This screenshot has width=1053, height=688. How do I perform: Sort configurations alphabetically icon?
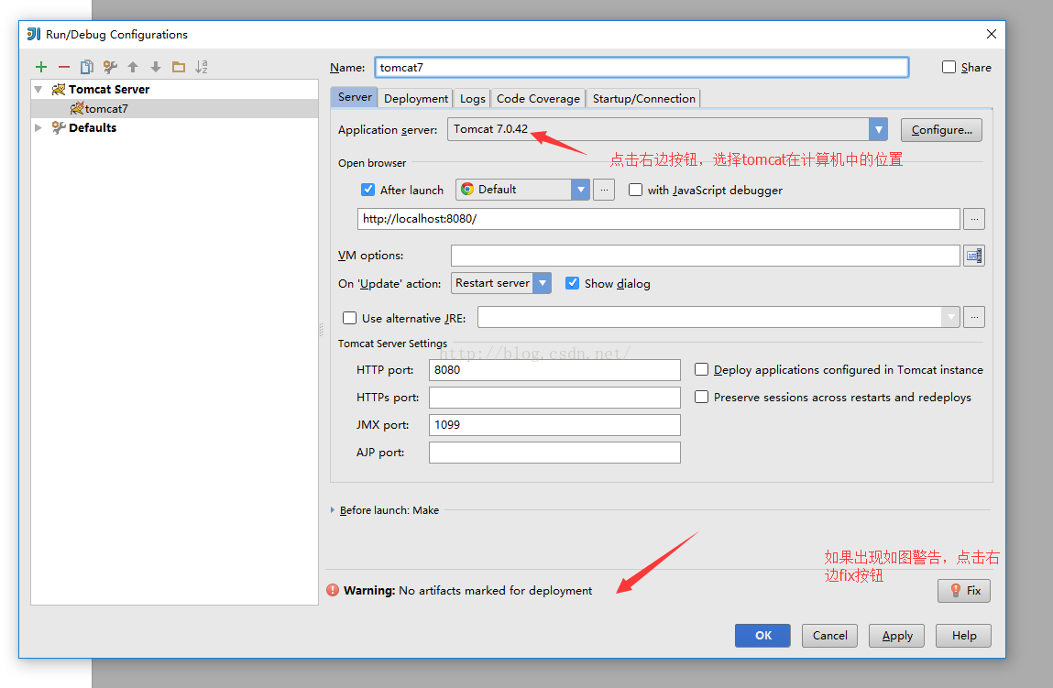coord(202,67)
